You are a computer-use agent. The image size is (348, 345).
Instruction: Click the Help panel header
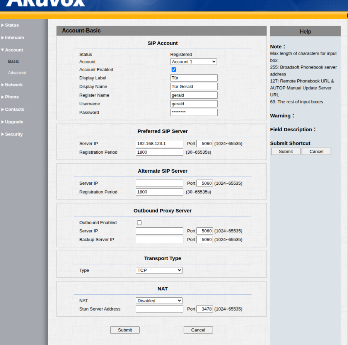tap(305, 31)
